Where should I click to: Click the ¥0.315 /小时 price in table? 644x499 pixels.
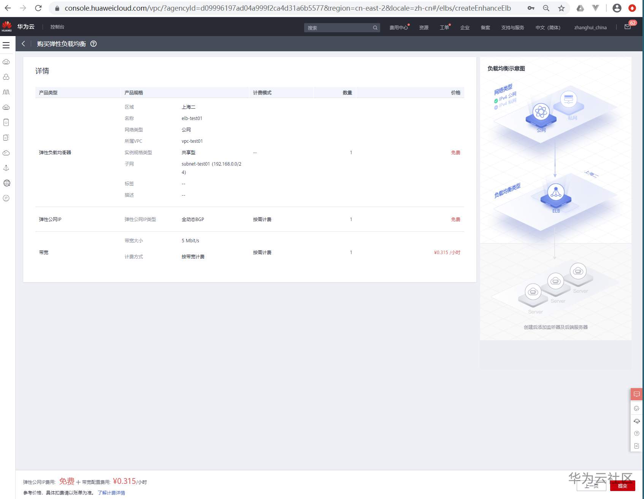coord(447,252)
